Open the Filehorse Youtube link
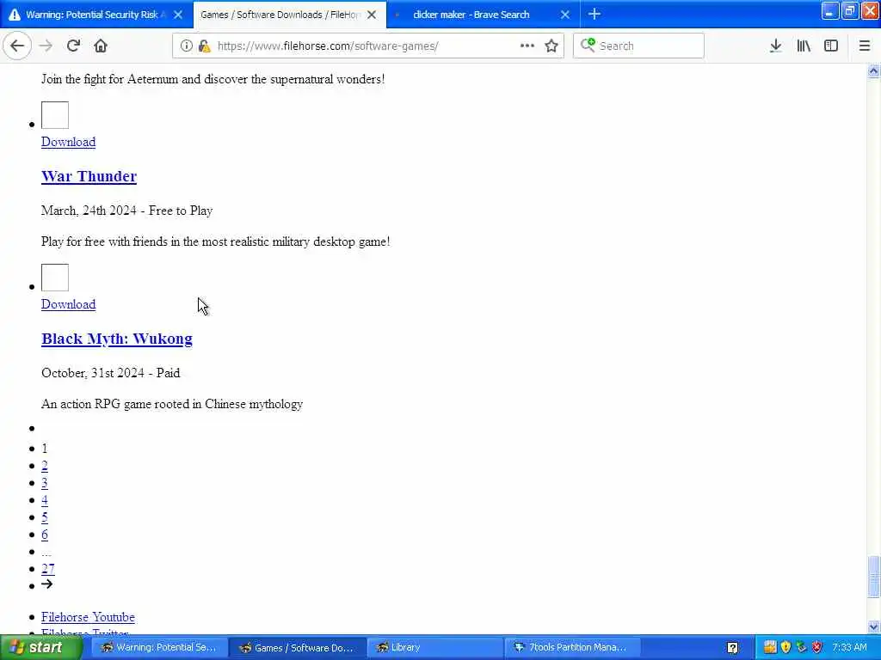 pos(88,617)
